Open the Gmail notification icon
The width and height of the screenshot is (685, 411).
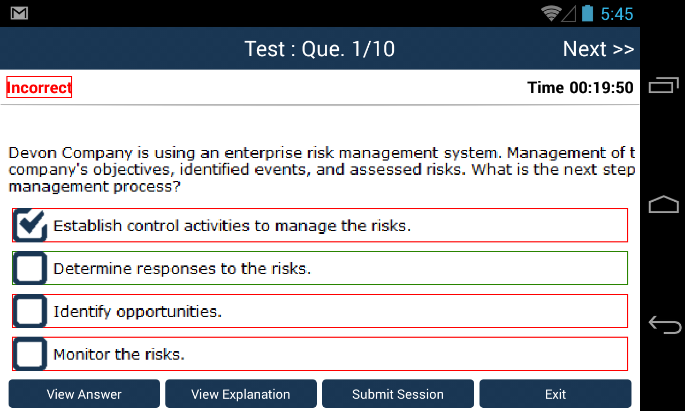tap(19, 13)
